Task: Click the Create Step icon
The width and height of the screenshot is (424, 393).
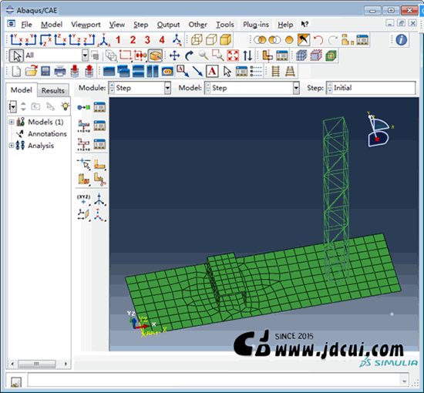Action: click(x=83, y=107)
